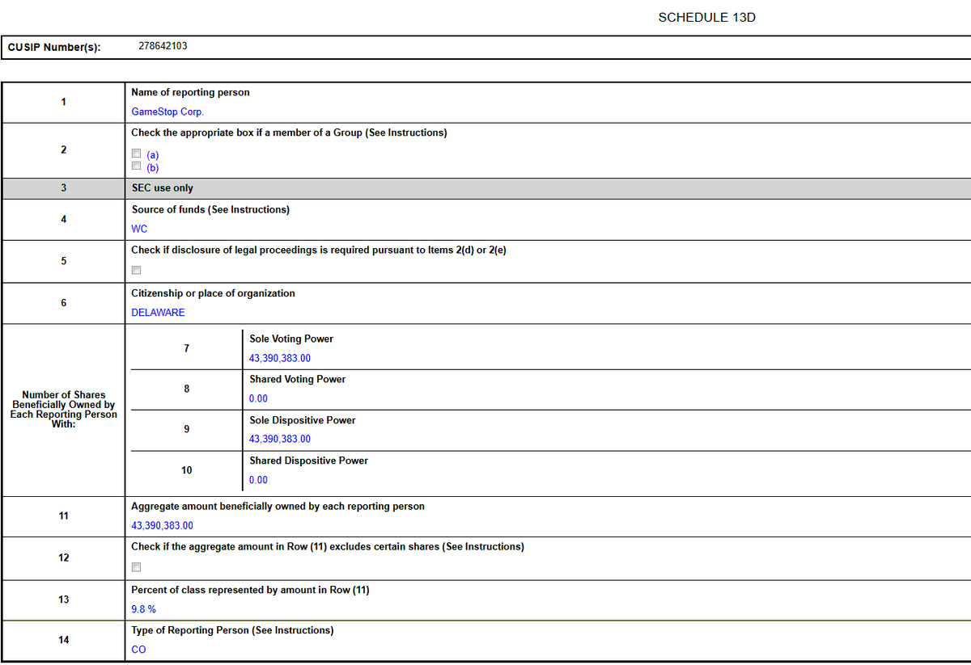Click Sole Voting Power value 43,390,383.00
Viewport: 971px width, 665px height.
280,358
